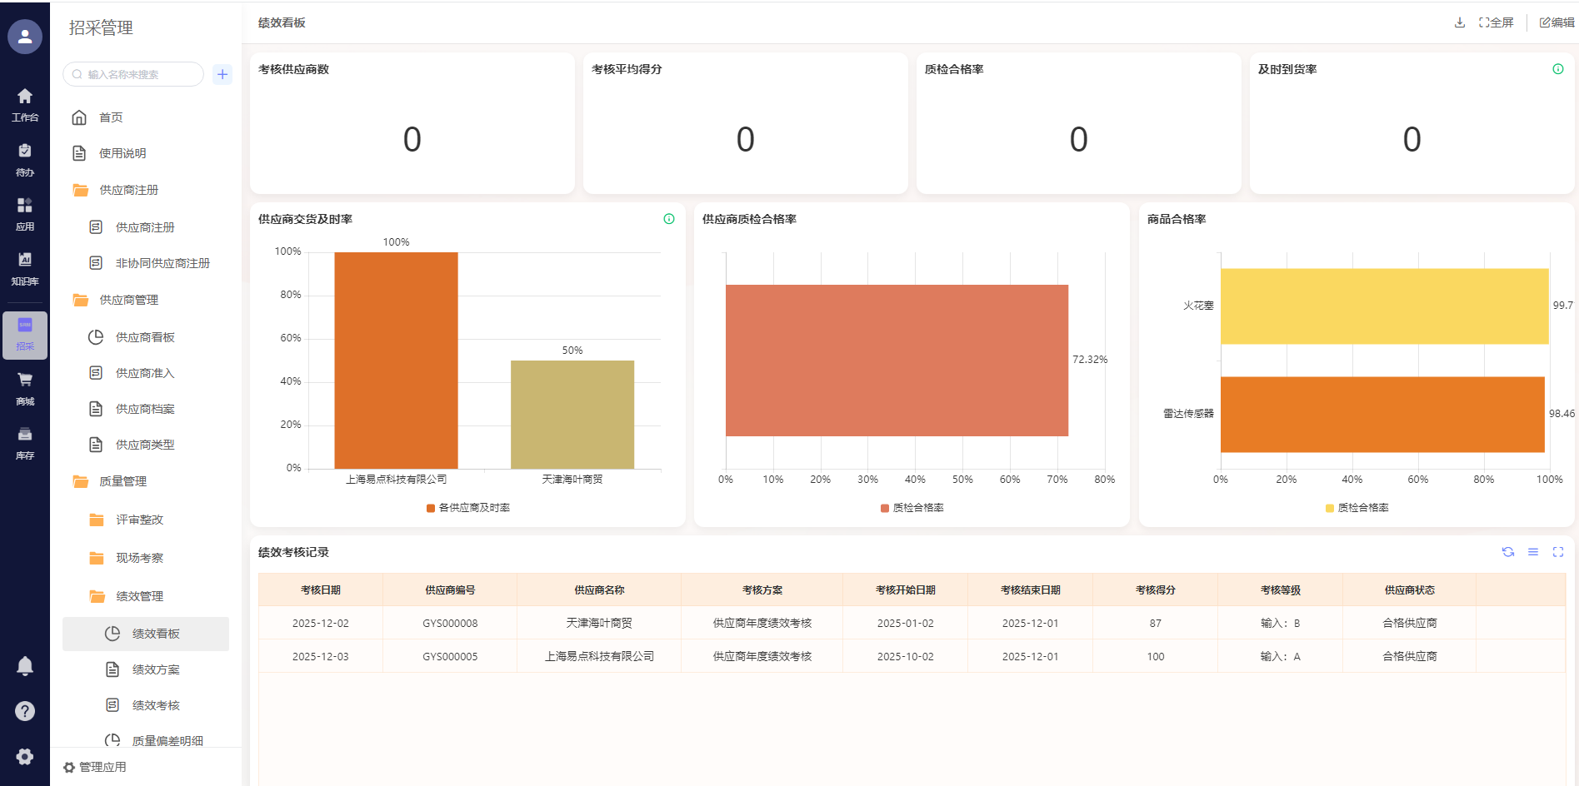The width and height of the screenshot is (1579, 786).
Task: Open 供应商看板 menu item
Action: (x=145, y=337)
